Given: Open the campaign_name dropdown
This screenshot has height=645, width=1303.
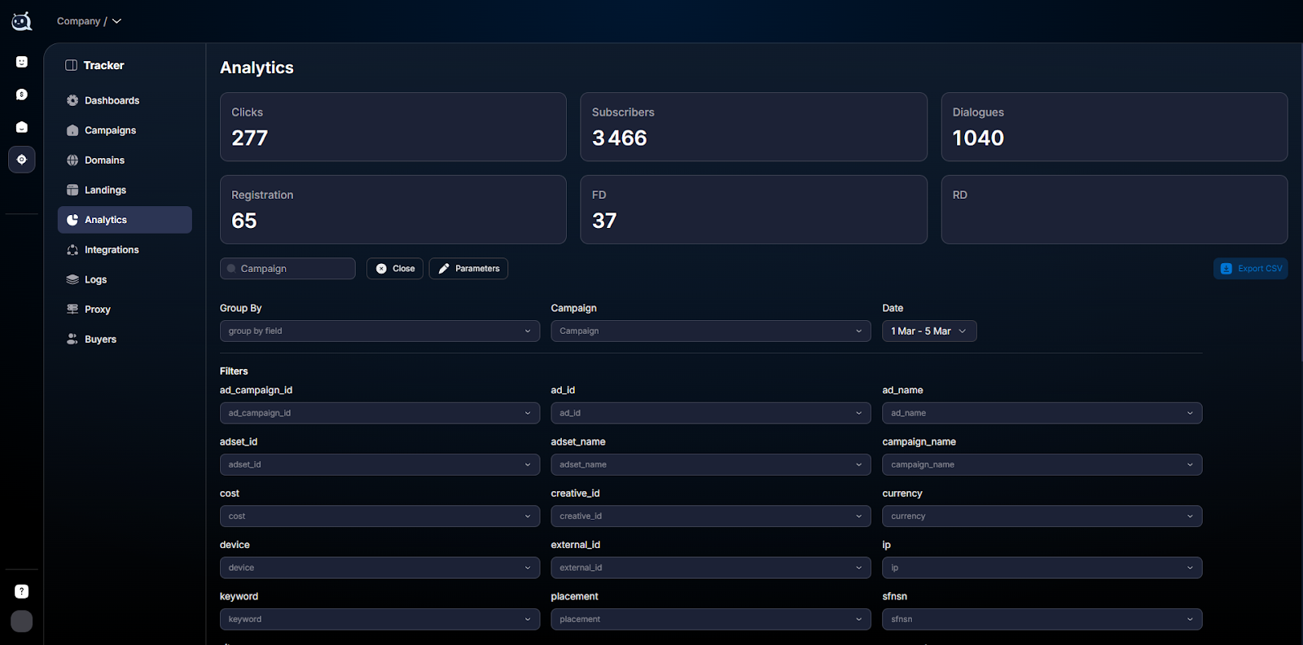Looking at the screenshot, I should point(1042,465).
